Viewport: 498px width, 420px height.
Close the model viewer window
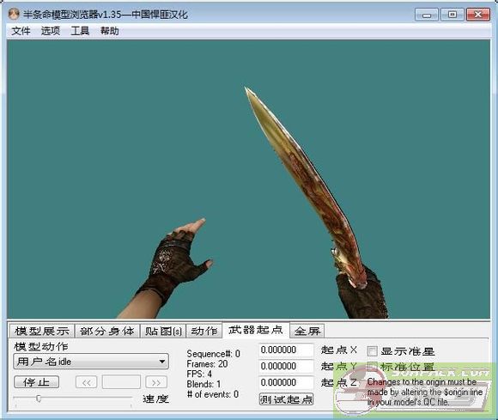tap(477, 15)
